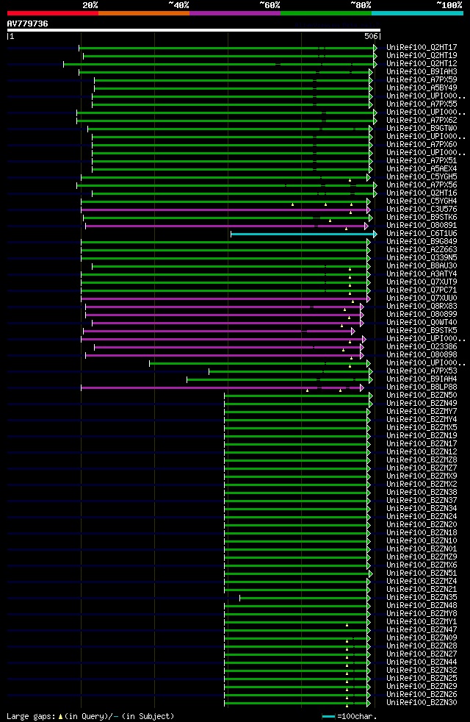Click the green ~80% identity legend segment
The width and height of the screenshot is (470, 722).
tap(326, 13)
